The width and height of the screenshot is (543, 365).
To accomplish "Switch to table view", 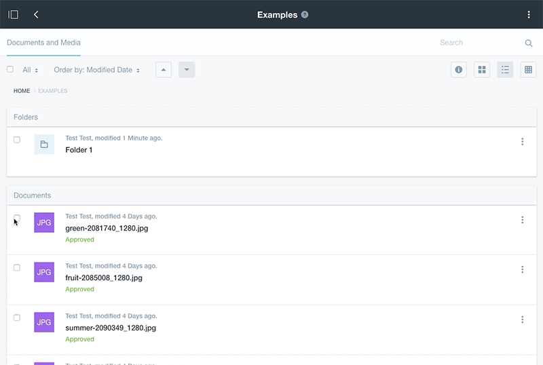I will point(528,70).
